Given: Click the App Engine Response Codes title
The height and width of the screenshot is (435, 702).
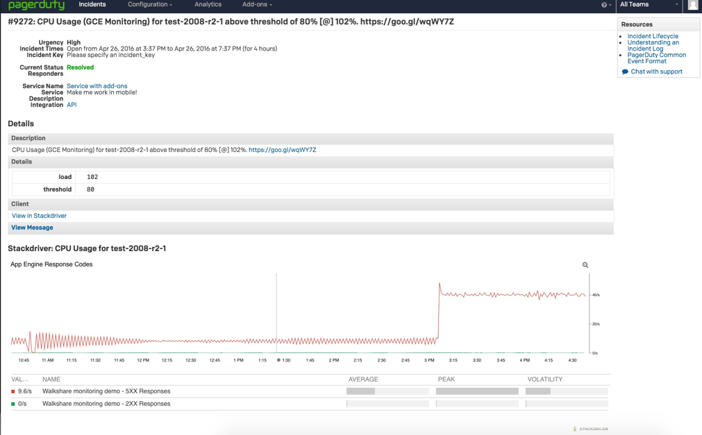Looking at the screenshot, I should [51, 264].
